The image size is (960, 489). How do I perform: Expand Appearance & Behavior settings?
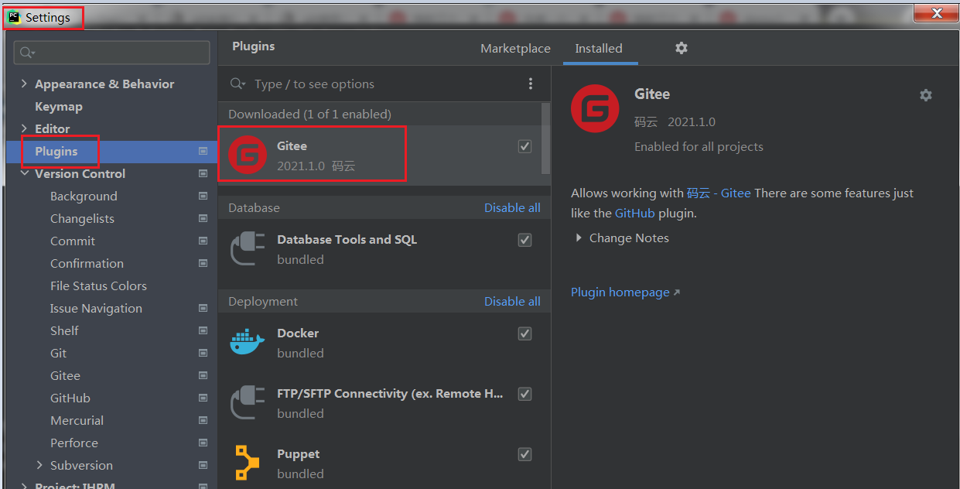tap(24, 84)
